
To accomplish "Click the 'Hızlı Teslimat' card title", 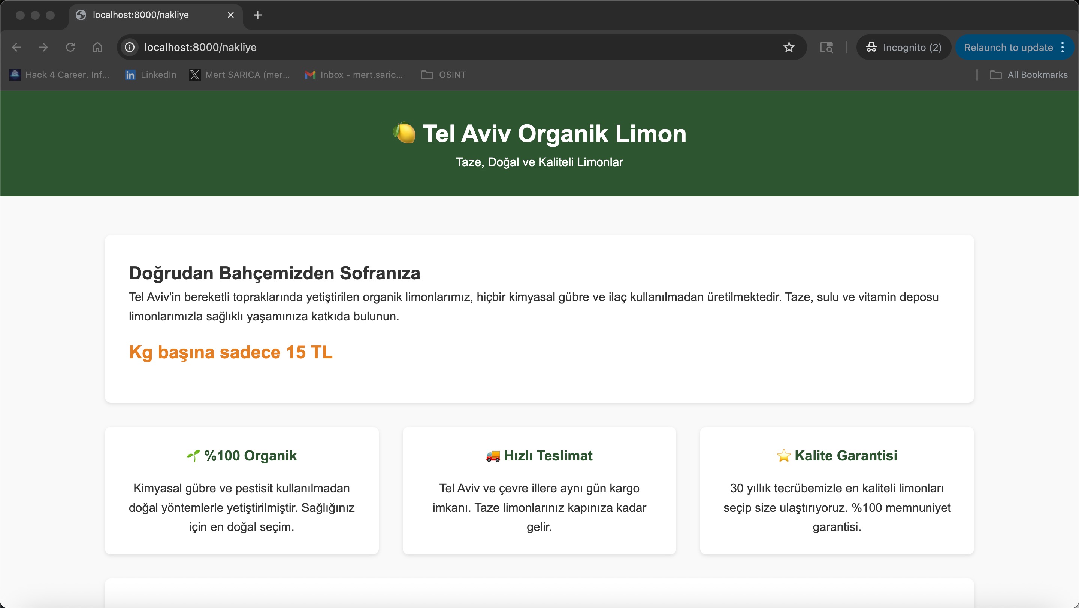I will tap(548, 455).
